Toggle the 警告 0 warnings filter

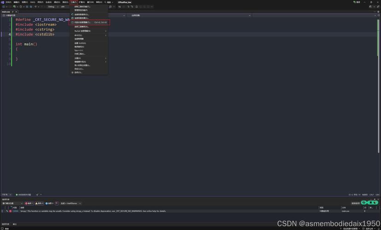point(39,203)
